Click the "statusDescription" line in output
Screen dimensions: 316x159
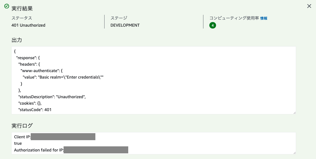(x=52, y=97)
